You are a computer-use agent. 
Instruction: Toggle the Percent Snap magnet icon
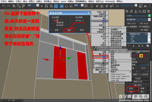coord(107,6)
